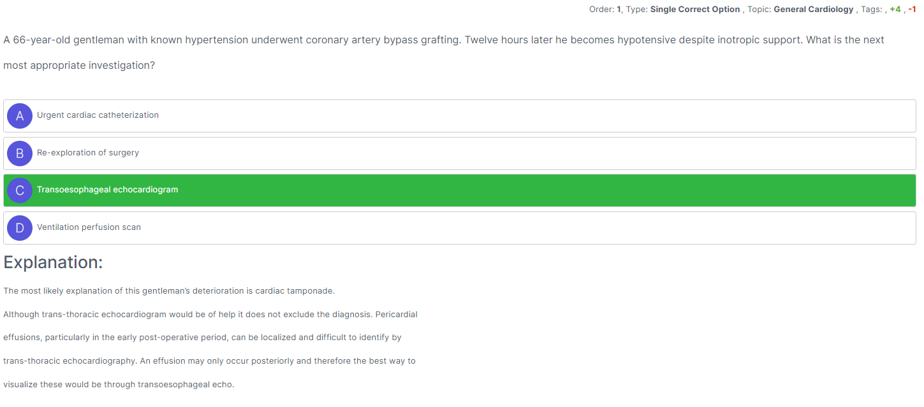Click the red -1 negative marks indicator
Image resolution: width=924 pixels, height=407 pixels.
click(x=912, y=10)
